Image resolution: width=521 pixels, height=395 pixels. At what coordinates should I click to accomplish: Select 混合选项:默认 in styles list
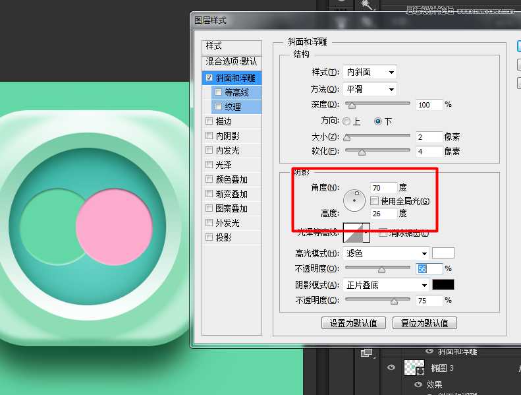tap(232, 62)
